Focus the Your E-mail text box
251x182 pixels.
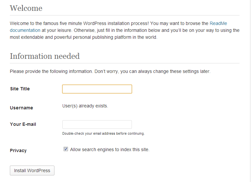coord(97,125)
